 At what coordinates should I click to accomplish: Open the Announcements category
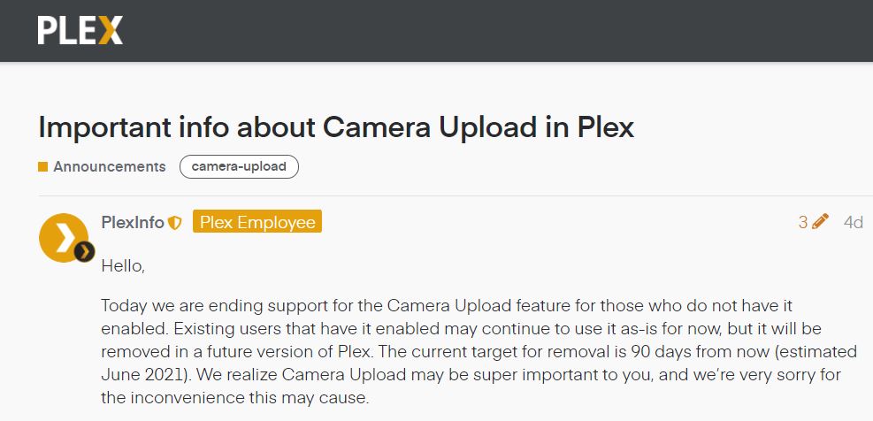pos(109,166)
